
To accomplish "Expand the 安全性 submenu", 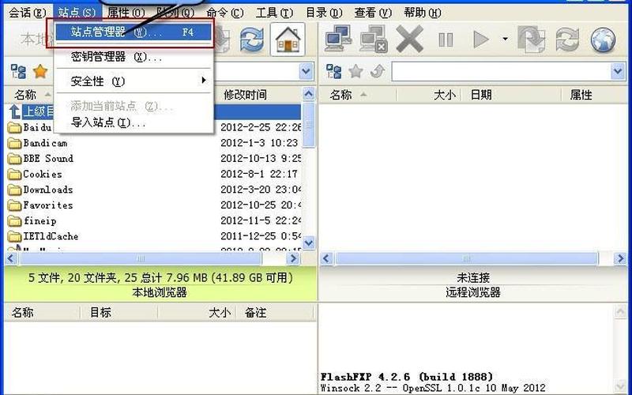I will 133,81.
